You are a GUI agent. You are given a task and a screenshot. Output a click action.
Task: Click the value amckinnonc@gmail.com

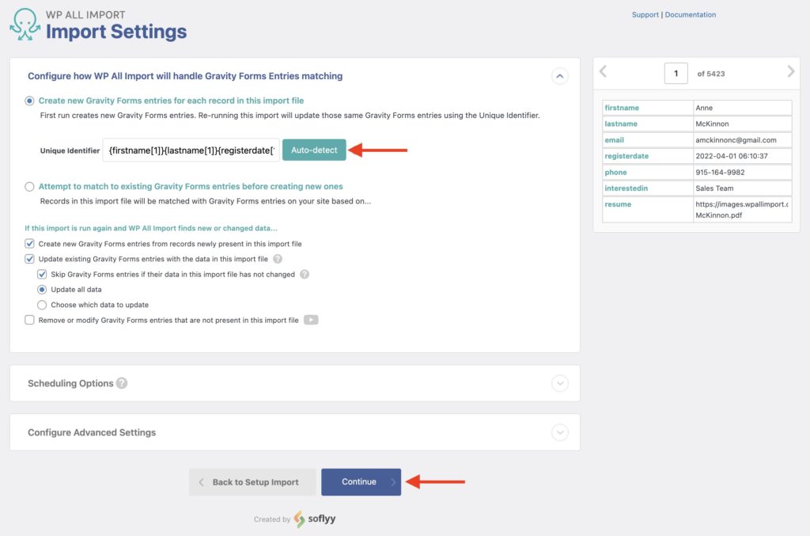(736, 139)
